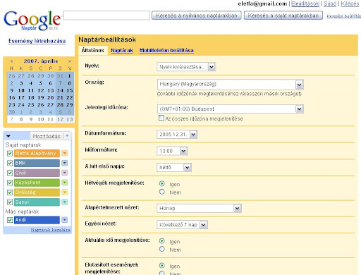Image resolution: width=361 pixels, height=275 pixels.
Task: Click the Sanyi calendar label
Action: (x=37, y=202)
